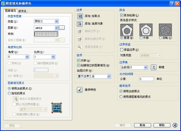Toggle the Associative (关联) checkbox
The width and height of the screenshot is (181, 131).
(79, 61)
